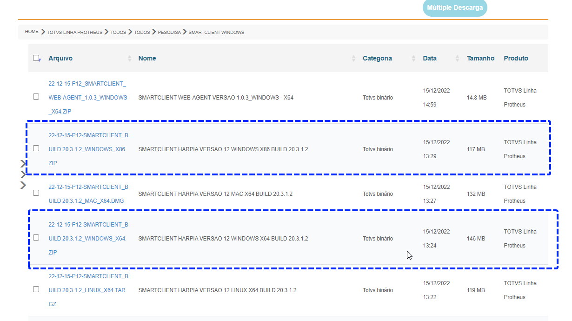
Task: Click the 146 MB size value
Action: coord(476,239)
